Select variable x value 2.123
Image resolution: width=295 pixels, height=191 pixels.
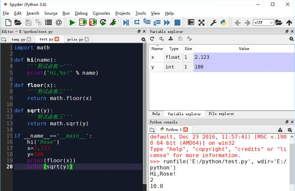[x=244, y=57]
